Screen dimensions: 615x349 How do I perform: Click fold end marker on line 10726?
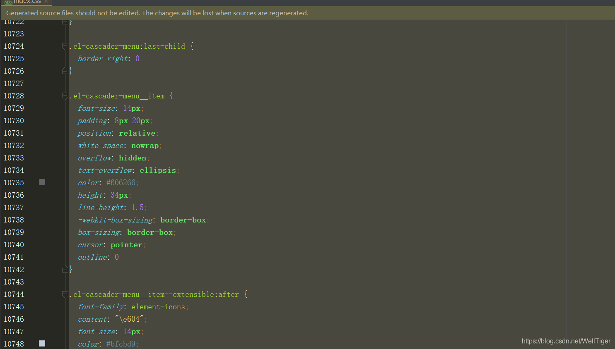(x=65, y=71)
